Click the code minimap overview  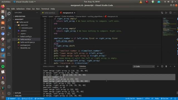coord(170,27)
